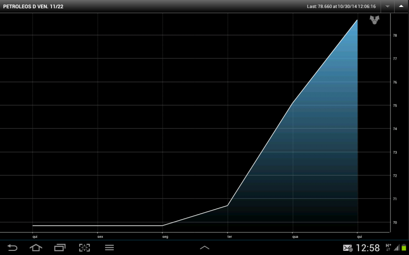Open recent apps overview icon
The image size is (409, 255).
point(60,248)
